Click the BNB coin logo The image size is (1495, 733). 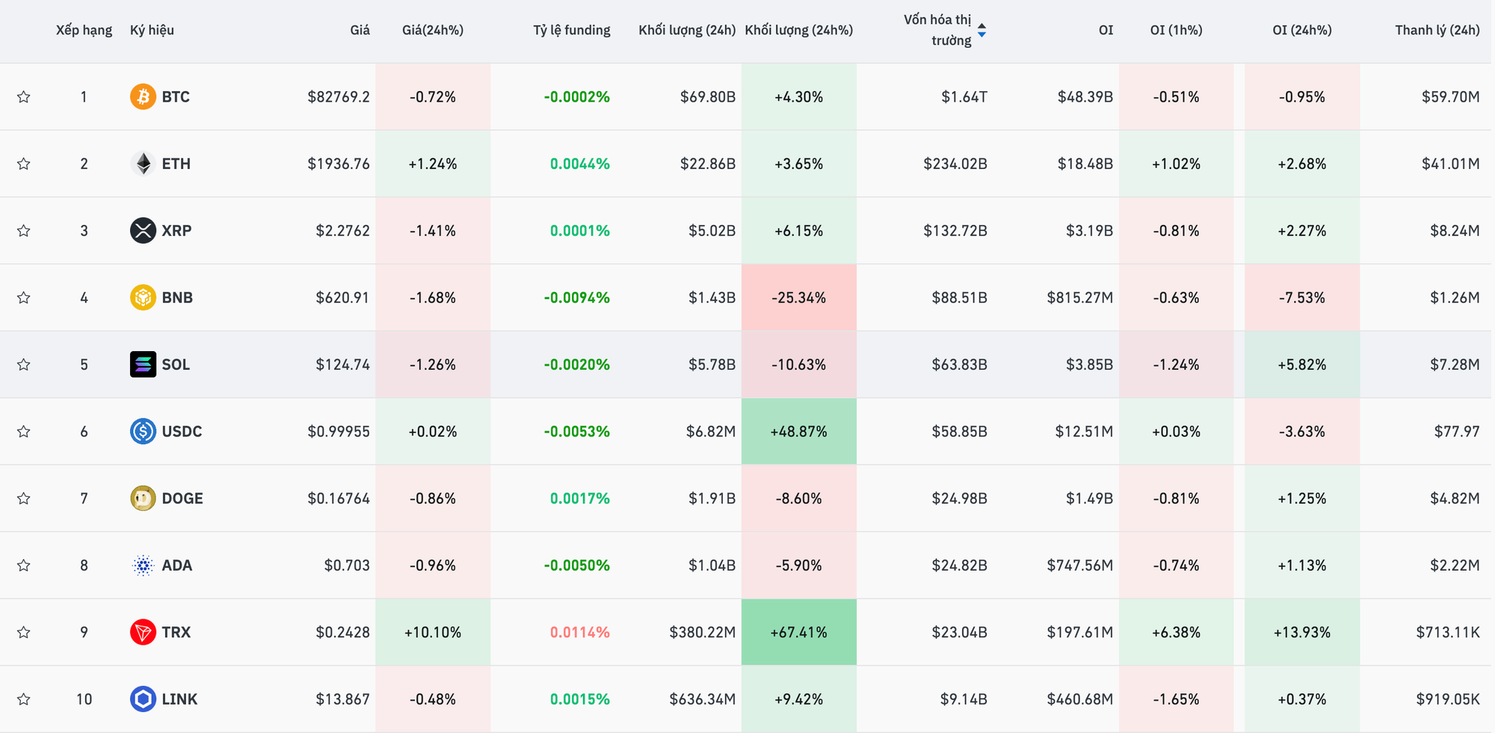143,297
